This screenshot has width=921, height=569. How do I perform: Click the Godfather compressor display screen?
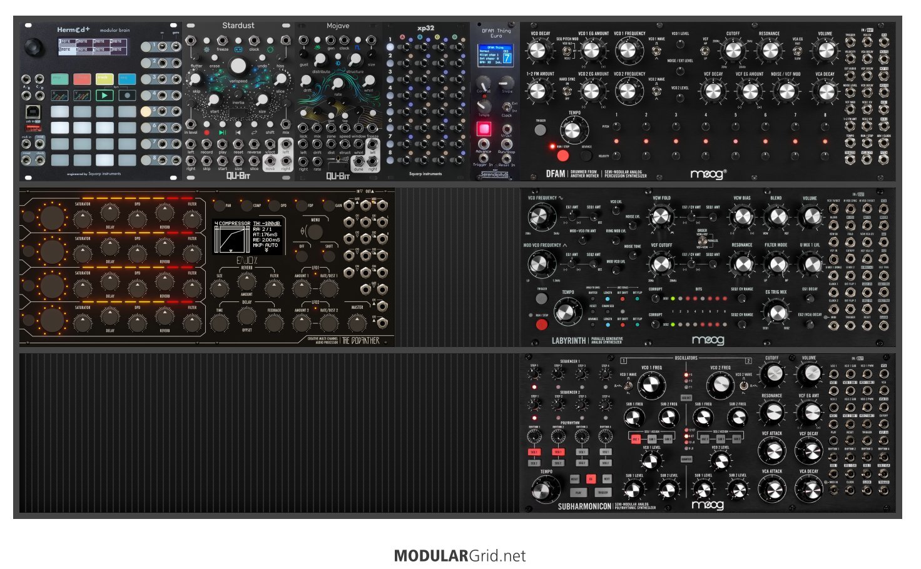tap(247, 236)
